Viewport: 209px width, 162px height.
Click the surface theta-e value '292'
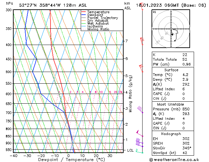click(x=186, y=84)
